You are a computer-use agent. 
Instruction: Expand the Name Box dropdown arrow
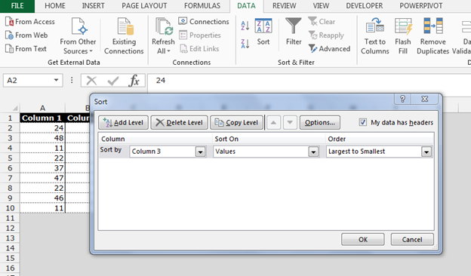(56, 80)
